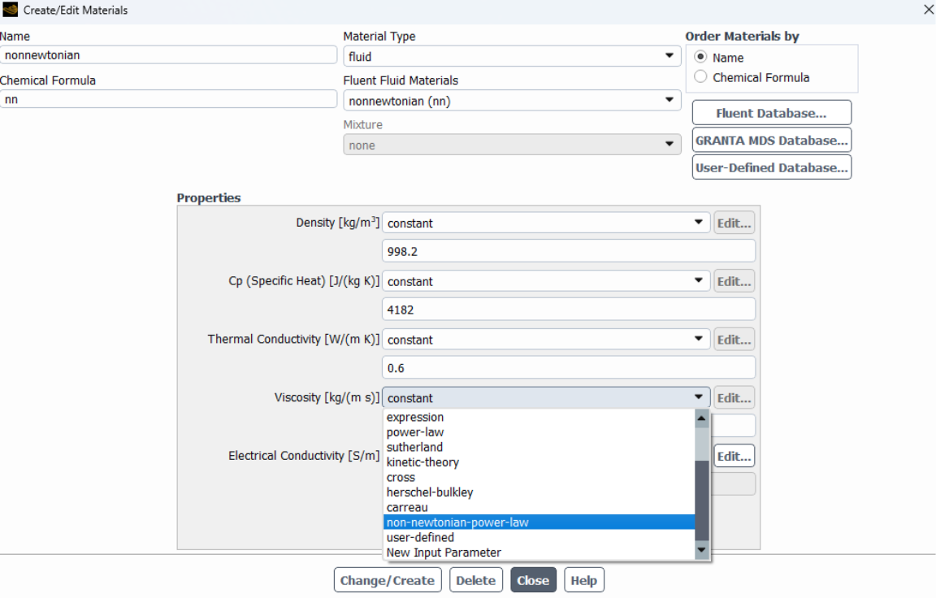Select herschel-bulkley from viscosity list
The image size is (936, 598).
430,492
